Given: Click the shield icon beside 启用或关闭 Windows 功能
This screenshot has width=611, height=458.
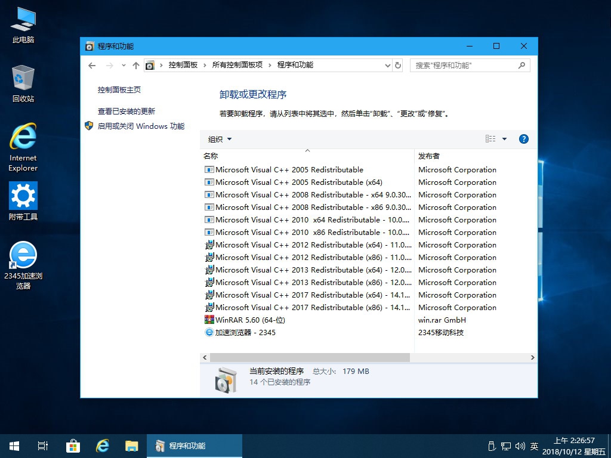Looking at the screenshot, I should [89, 126].
